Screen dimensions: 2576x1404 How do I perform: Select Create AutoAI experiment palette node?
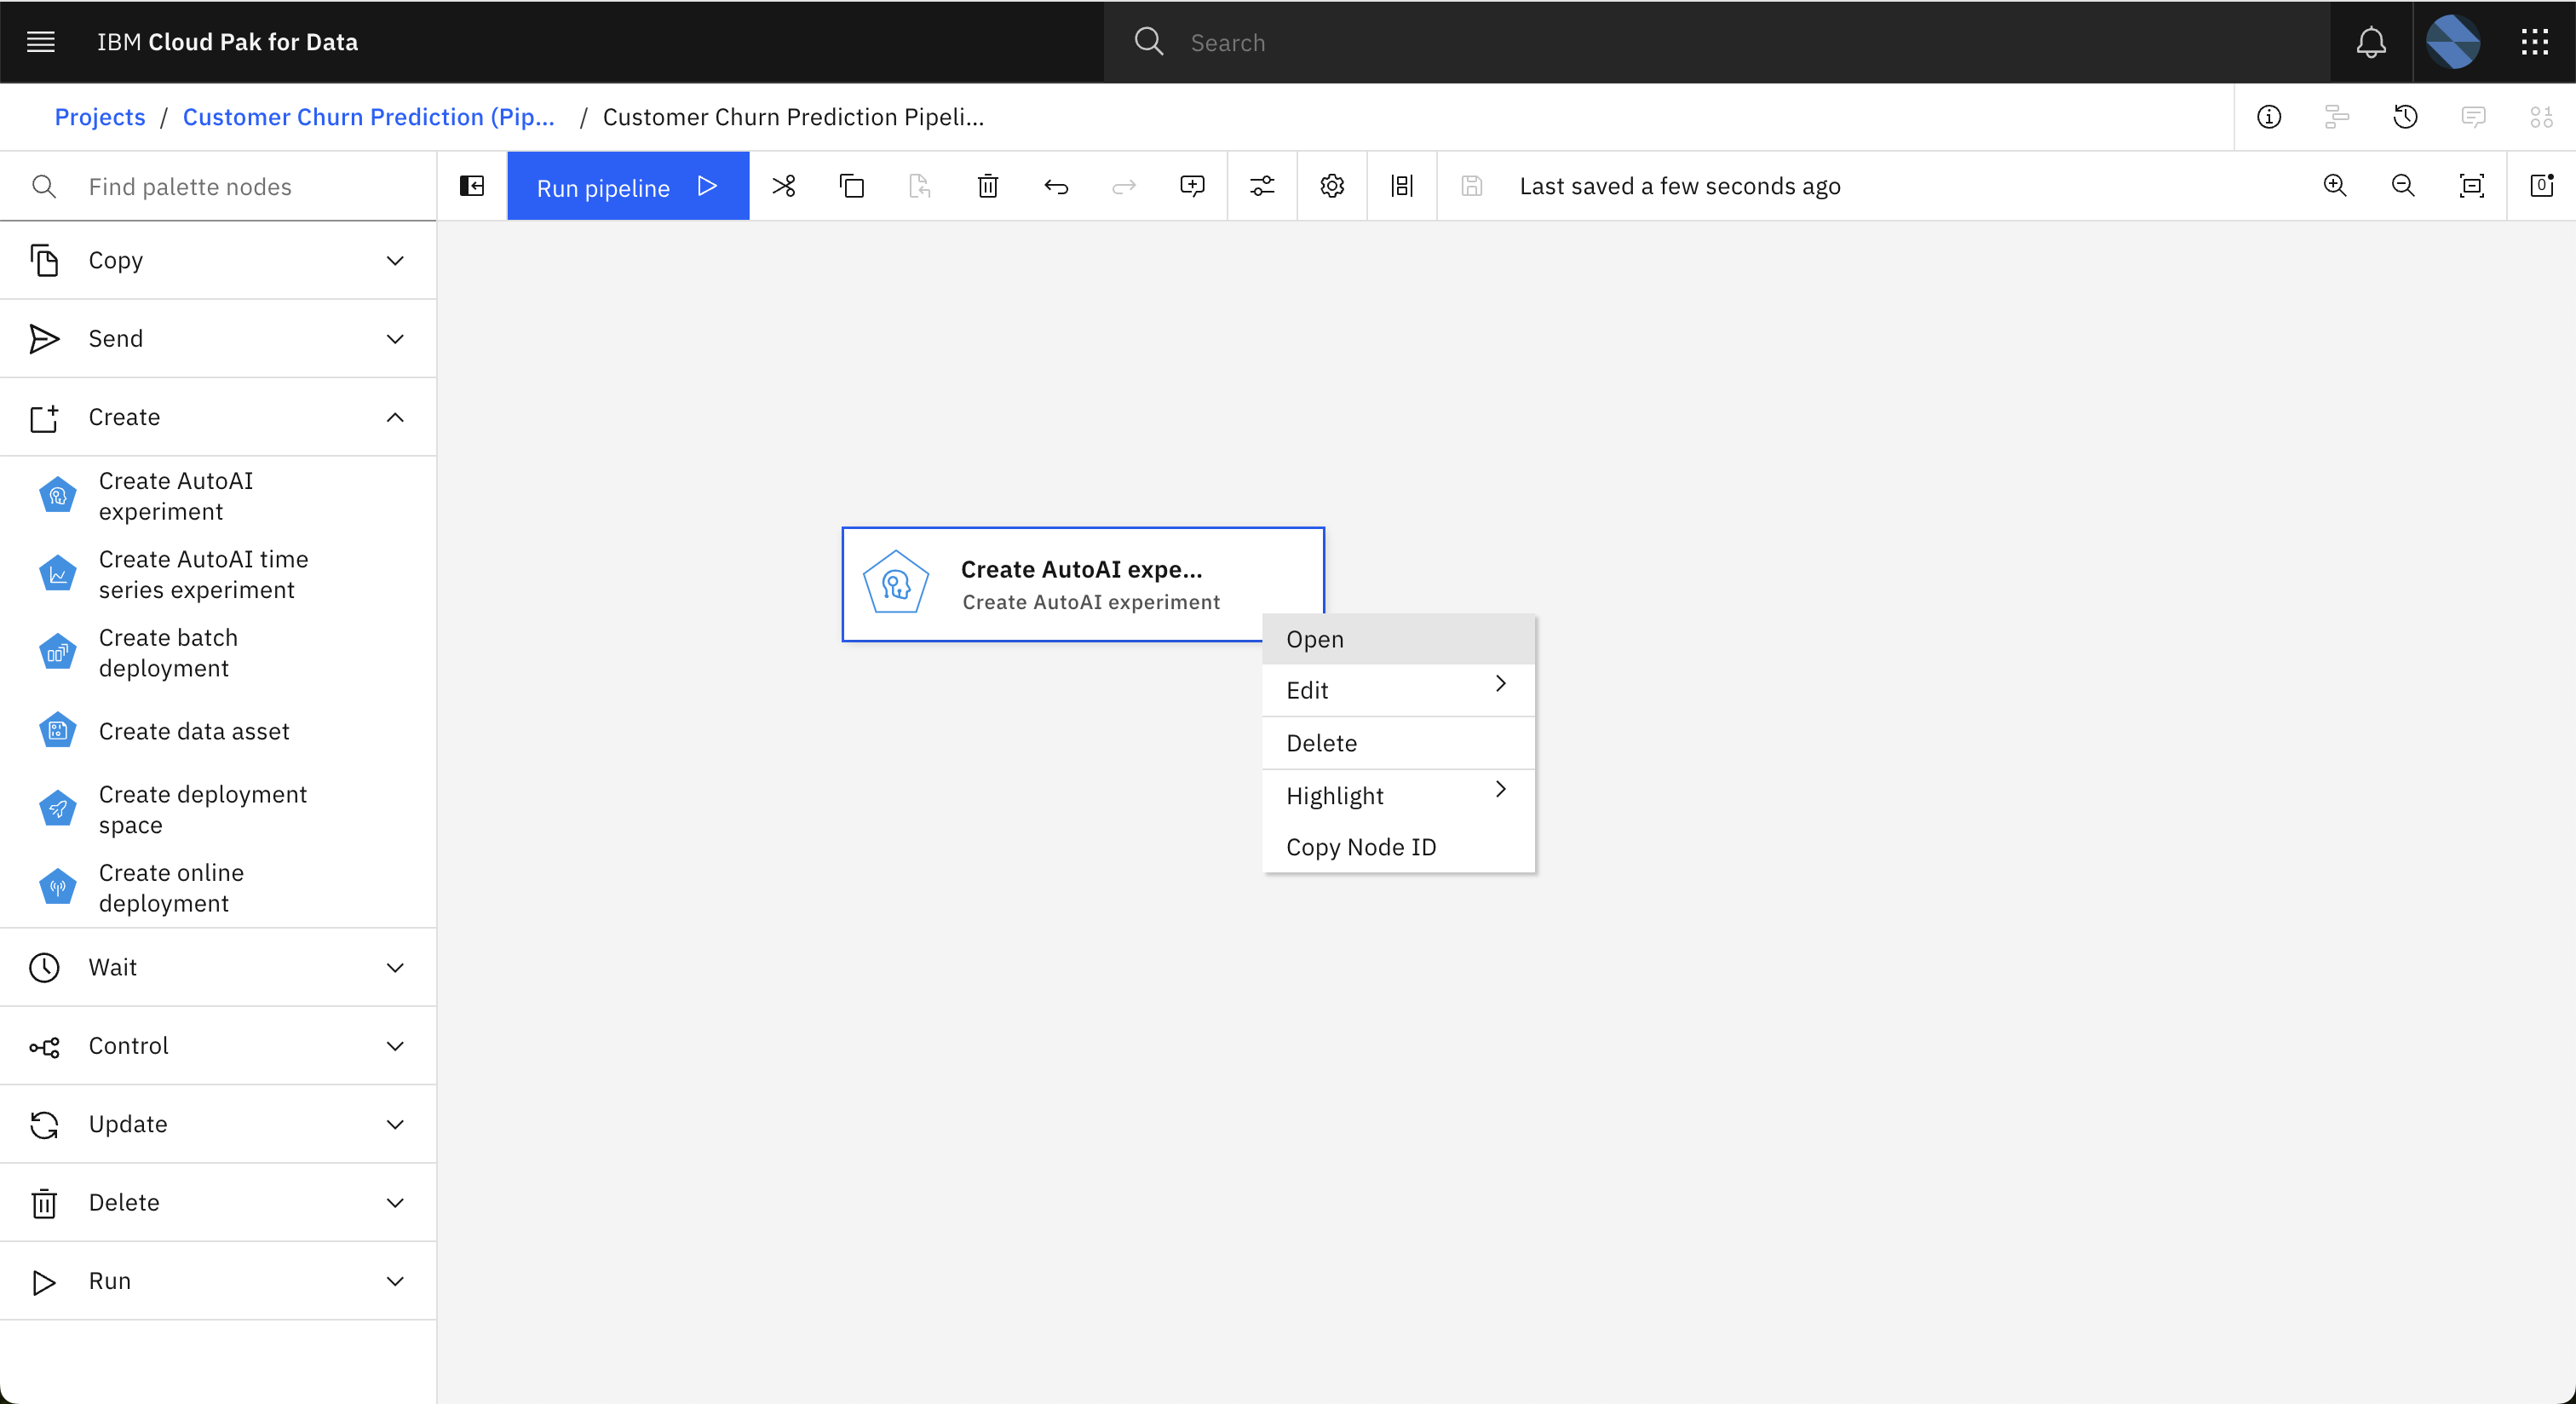[x=218, y=496]
